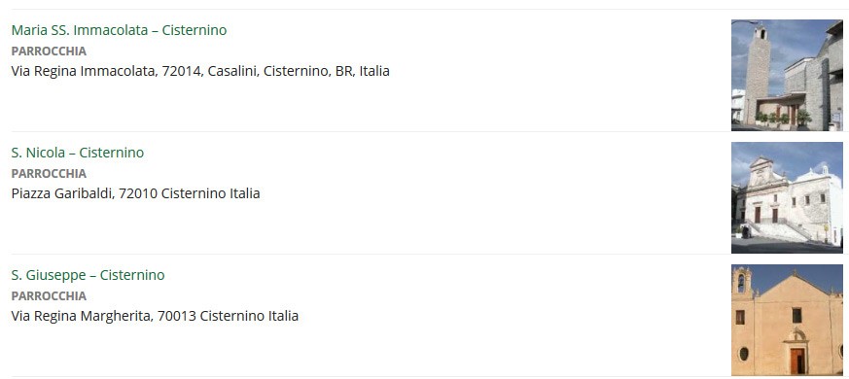The height and width of the screenshot is (379, 849).
Task: Open the Maria SS. Immacolata – Cisternino link
Action: (x=119, y=30)
